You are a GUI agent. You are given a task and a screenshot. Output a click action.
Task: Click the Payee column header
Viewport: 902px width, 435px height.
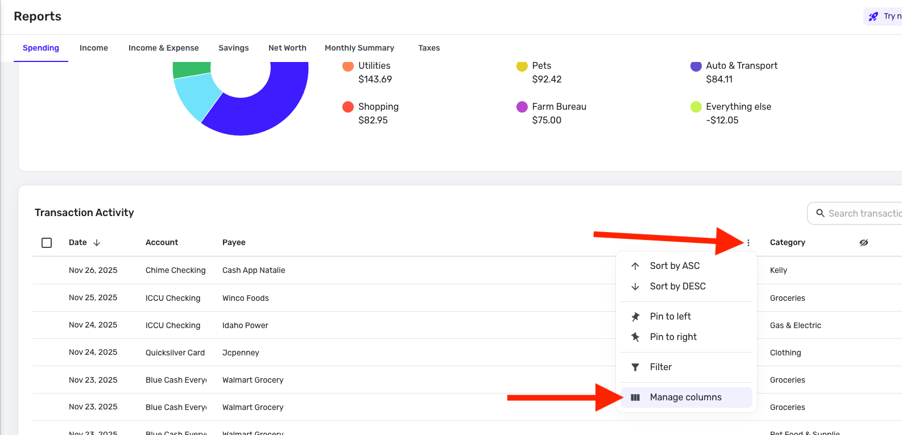click(234, 243)
